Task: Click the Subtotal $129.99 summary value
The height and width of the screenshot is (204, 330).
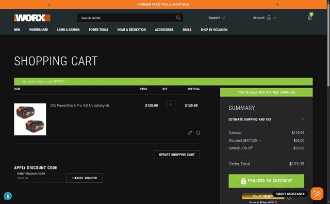Action: click(x=298, y=133)
